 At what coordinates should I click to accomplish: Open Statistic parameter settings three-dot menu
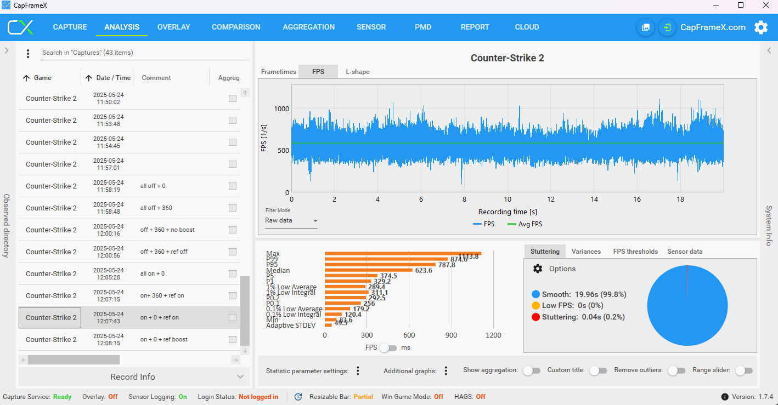click(x=358, y=371)
